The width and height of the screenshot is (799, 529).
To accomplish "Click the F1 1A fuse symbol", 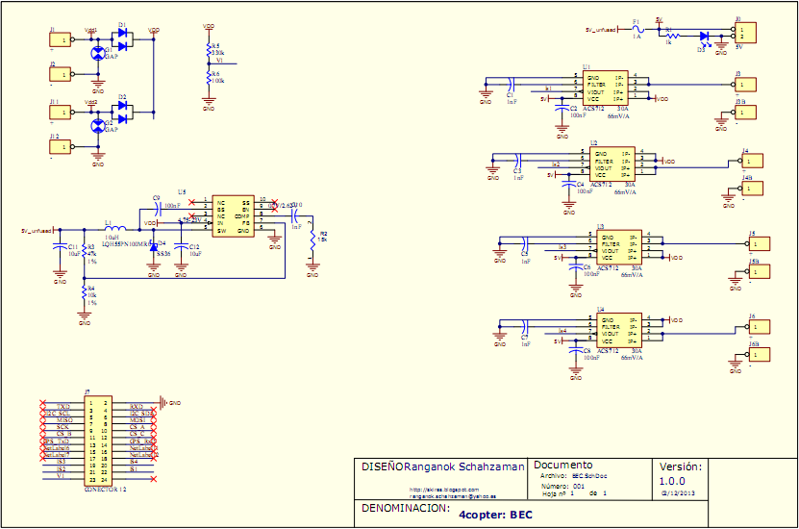I will pos(636,30).
